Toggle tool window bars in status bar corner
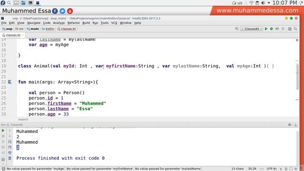Screen dimensions: 304x171 click(x=3, y=169)
